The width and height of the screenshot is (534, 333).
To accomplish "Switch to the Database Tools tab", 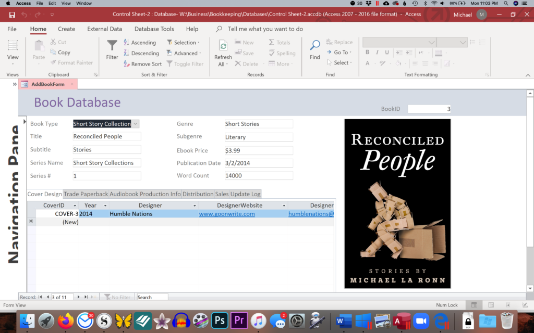I will (x=154, y=29).
